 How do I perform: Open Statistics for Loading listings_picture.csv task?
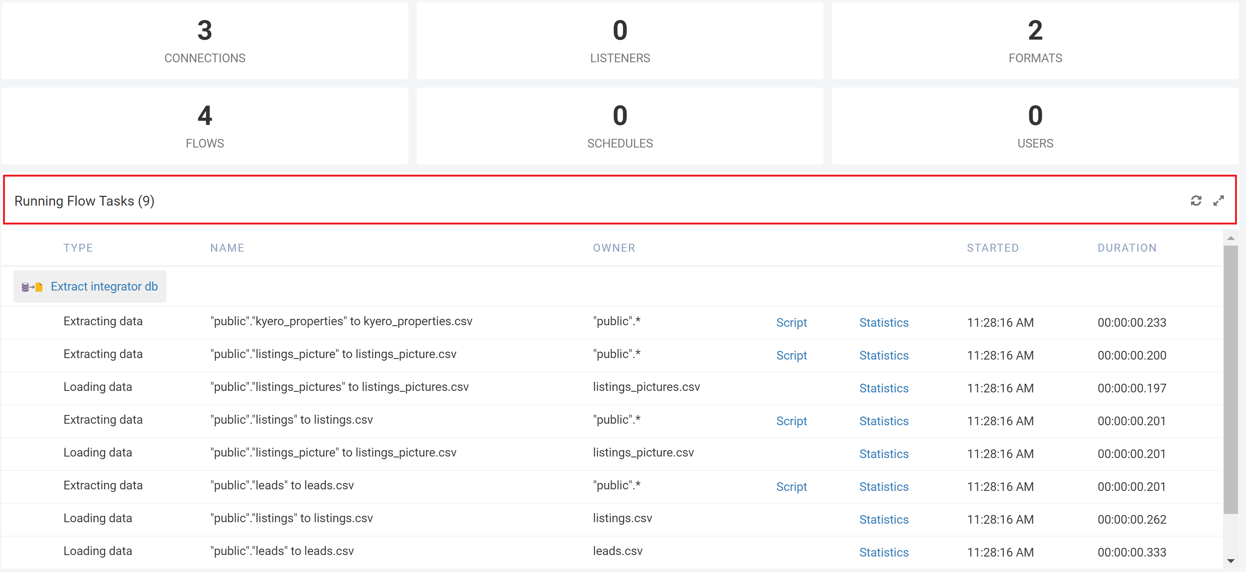tap(884, 454)
